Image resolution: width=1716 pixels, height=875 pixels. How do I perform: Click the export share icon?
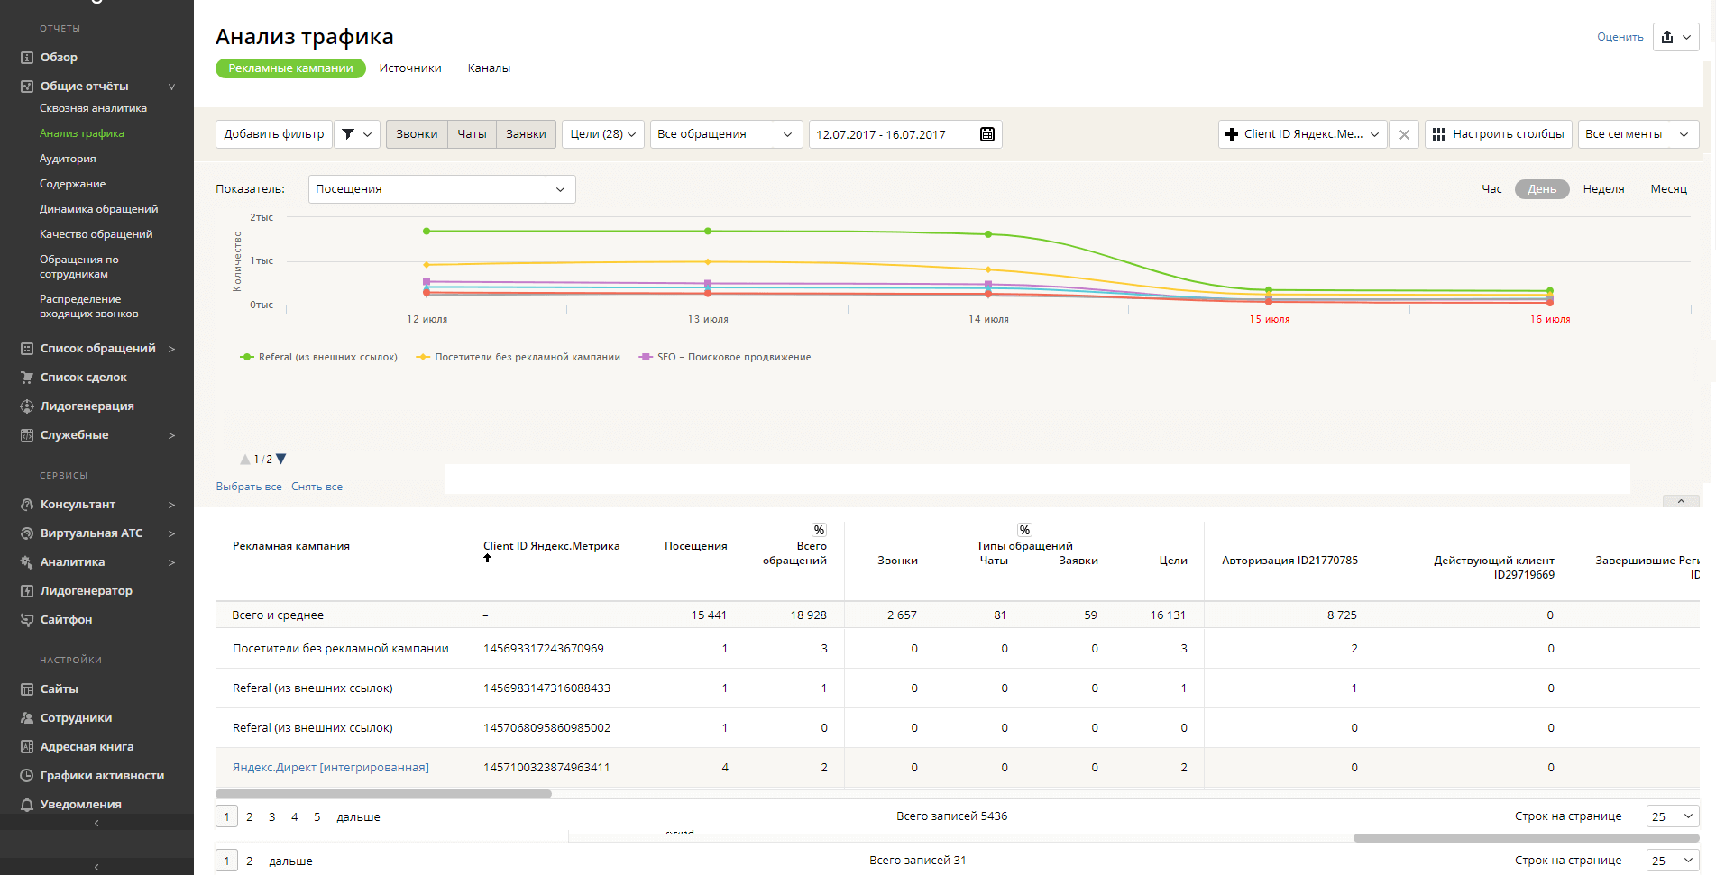(x=1667, y=37)
